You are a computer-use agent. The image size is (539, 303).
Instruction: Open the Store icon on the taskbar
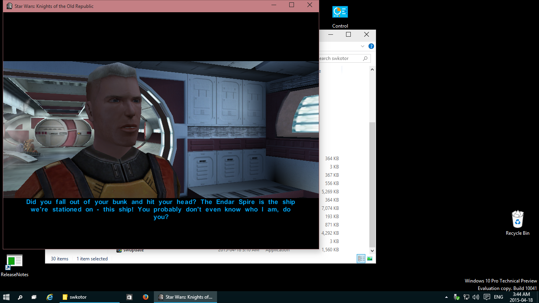coord(129,297)
